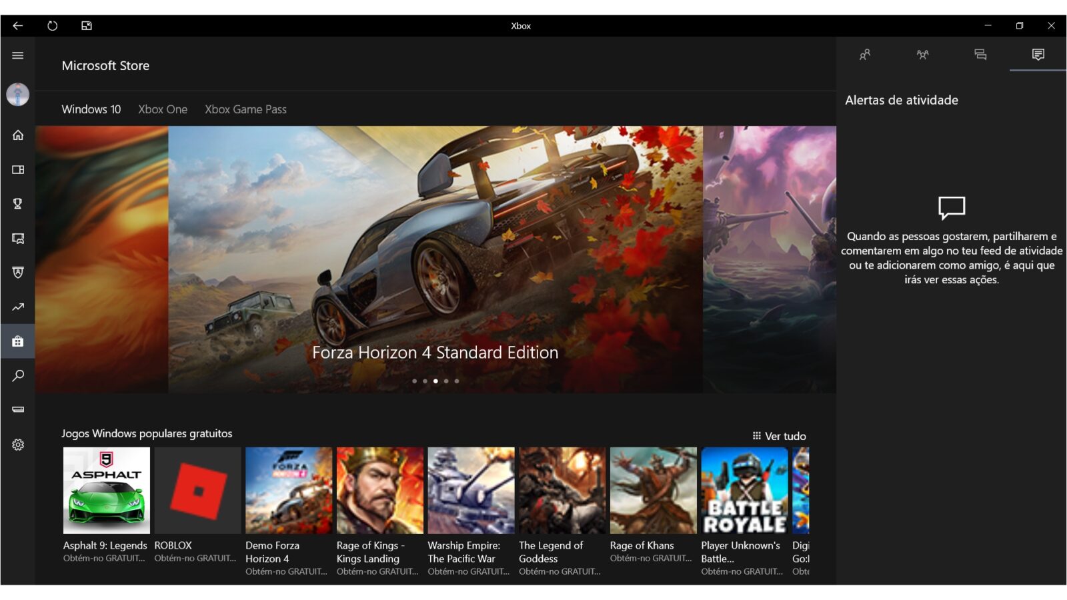Open the Settings gear icon
This screenshot has height=600, width=1067.
click(x=18, y=445)
